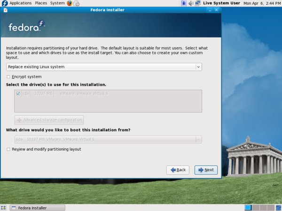Click the Next button
282x211 pixels.
coord(206,170)
